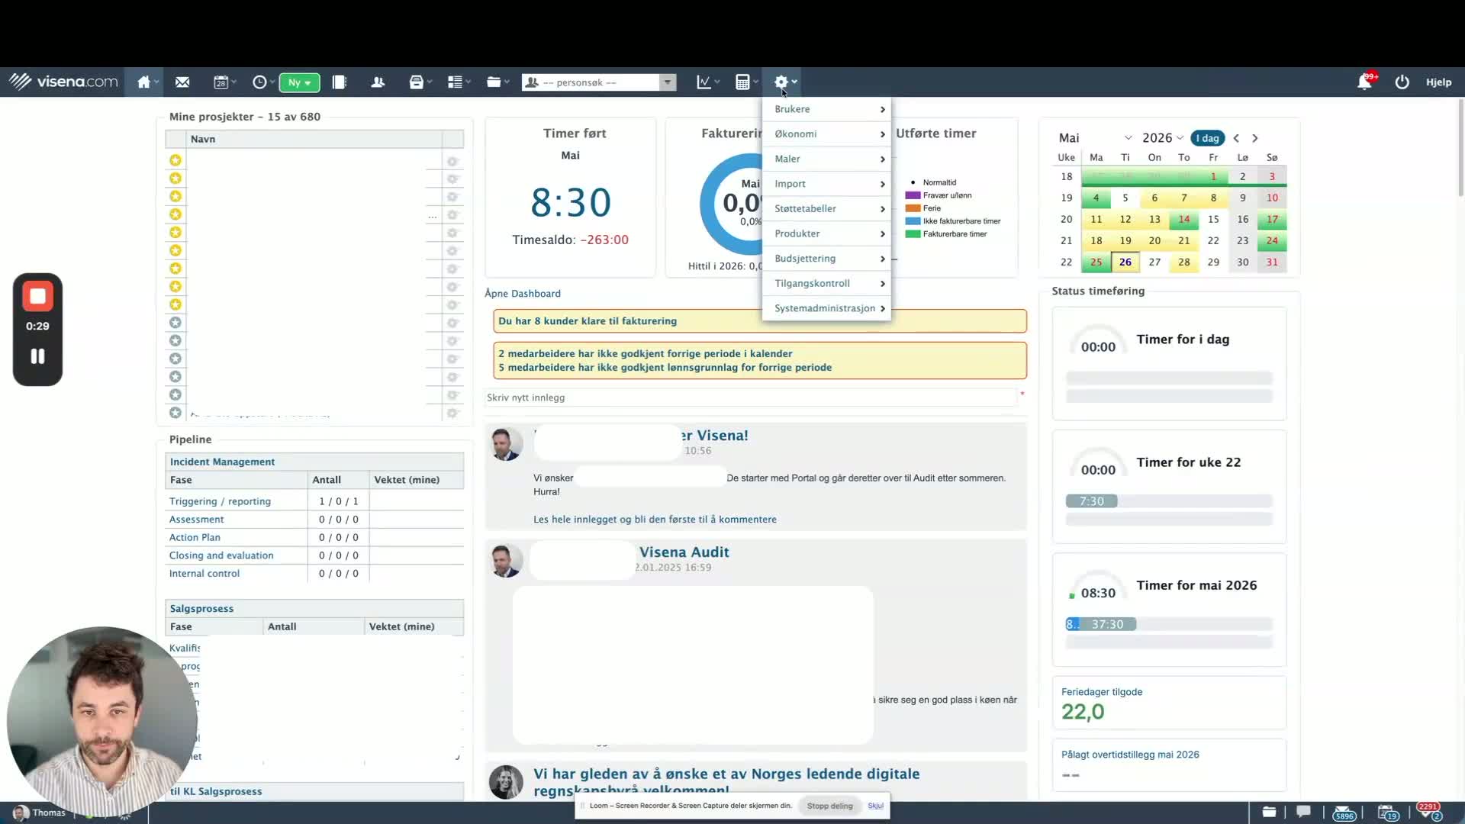1465x824 pixels.
Task: Stop the Loom recording with red button
Action: 37,297
